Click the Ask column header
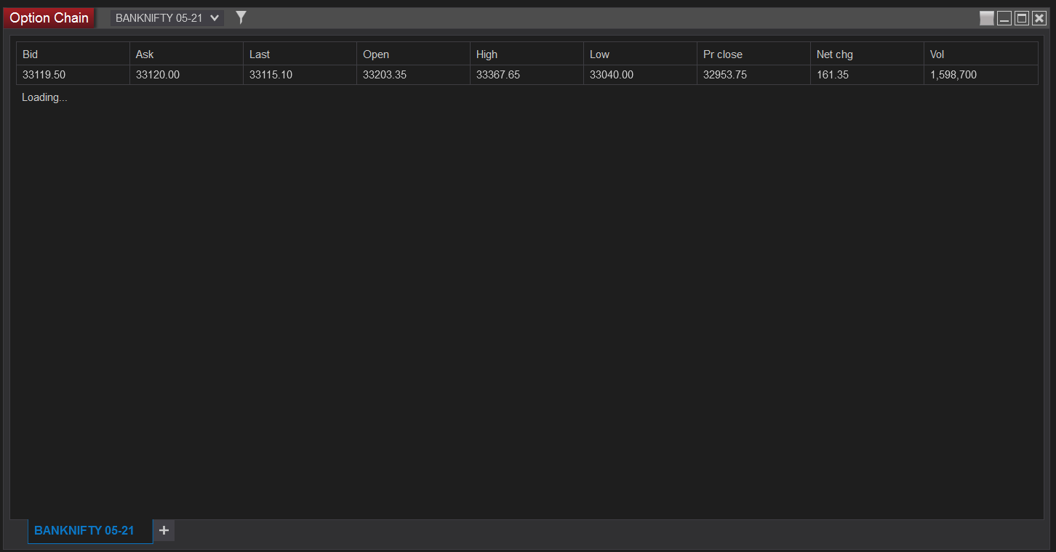 187,54
